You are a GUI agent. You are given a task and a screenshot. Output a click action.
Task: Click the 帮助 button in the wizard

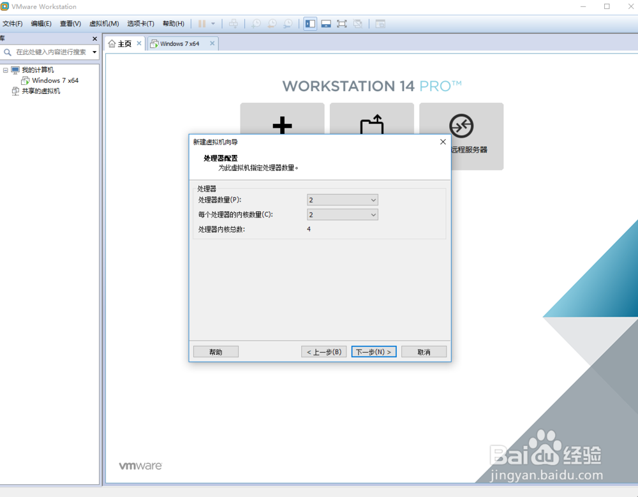click(x=216, y=352)
